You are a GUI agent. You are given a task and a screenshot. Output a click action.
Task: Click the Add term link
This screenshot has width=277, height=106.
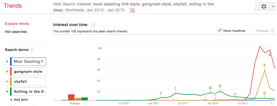(19, 100)
